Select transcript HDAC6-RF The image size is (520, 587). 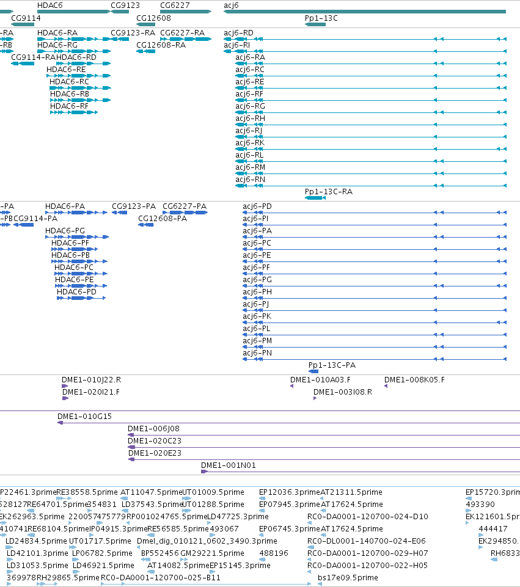click(x=69, y=106)
